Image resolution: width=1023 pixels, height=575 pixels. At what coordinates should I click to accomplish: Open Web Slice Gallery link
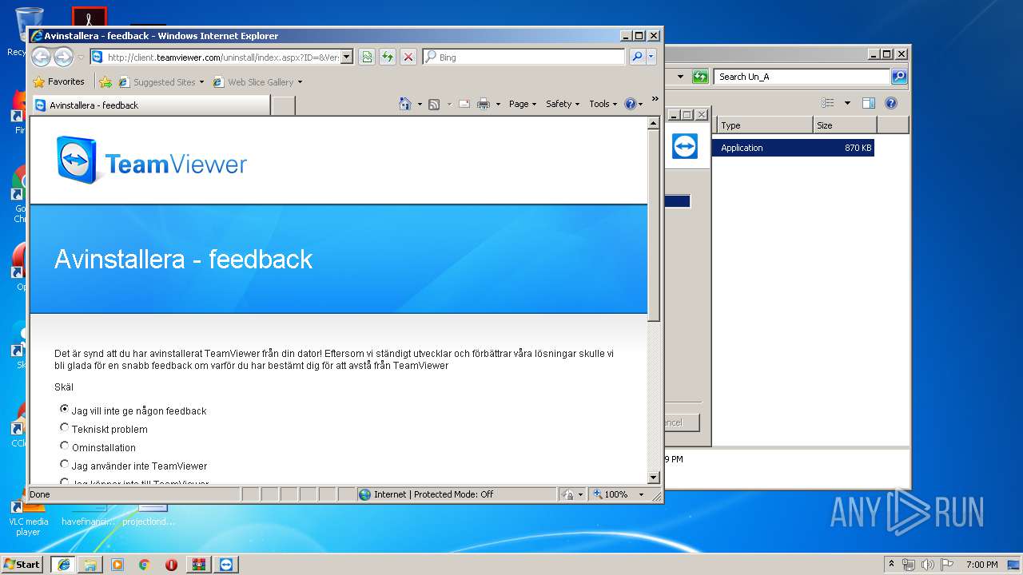(253, 81)
